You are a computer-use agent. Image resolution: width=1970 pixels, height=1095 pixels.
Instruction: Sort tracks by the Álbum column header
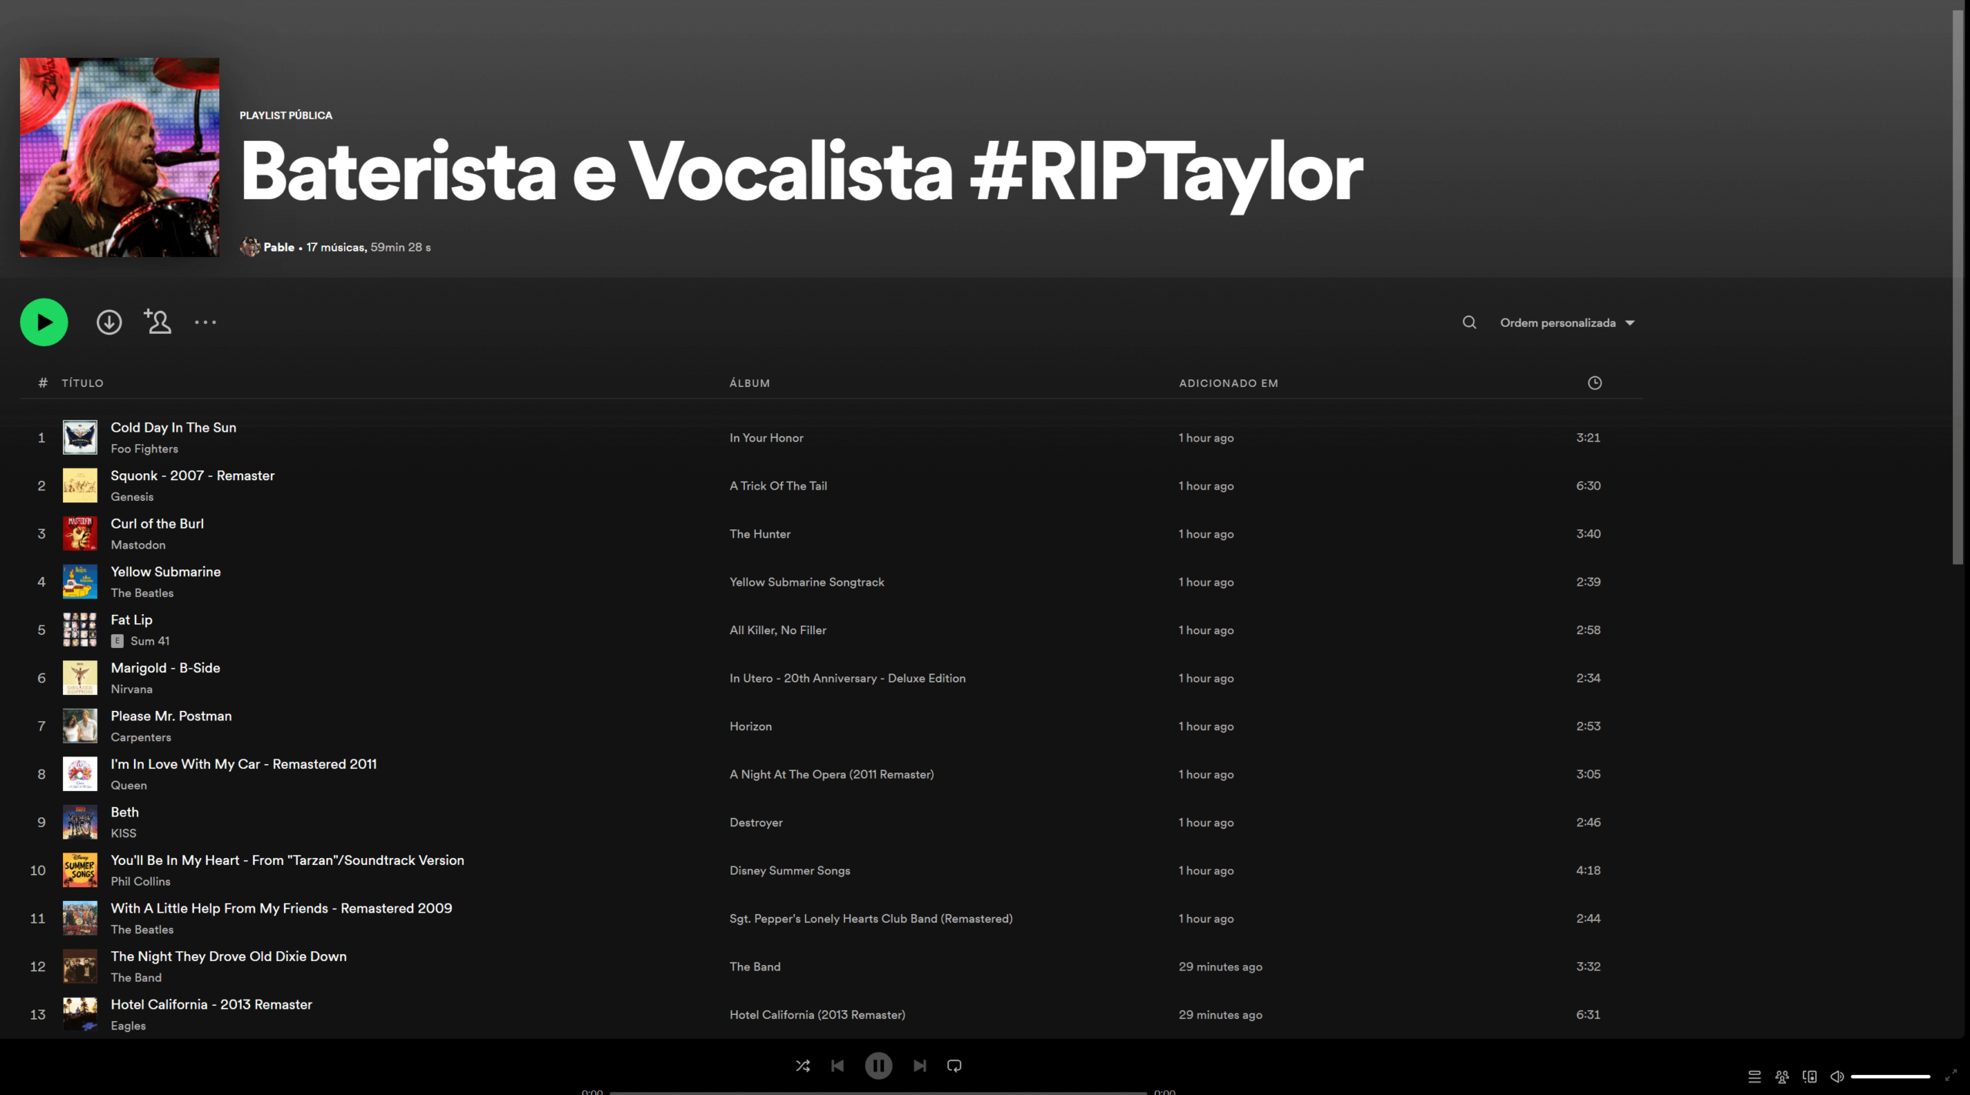(750, 382)
